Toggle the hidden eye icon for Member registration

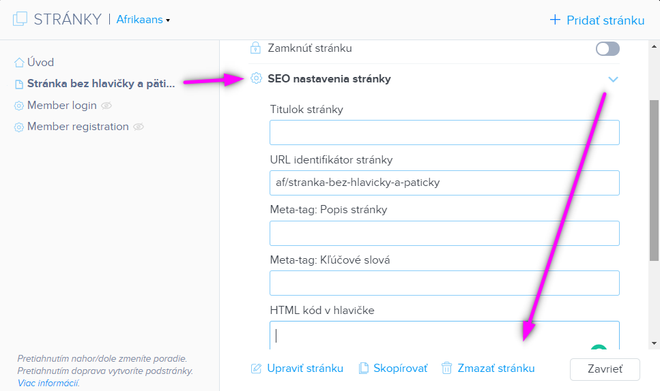[139, 127]
